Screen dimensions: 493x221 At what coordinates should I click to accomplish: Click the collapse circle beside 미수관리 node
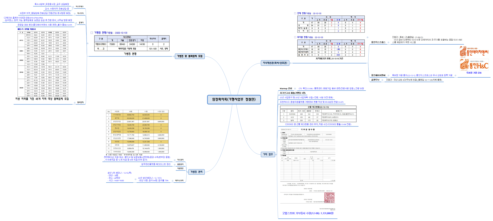pos(175,160)
